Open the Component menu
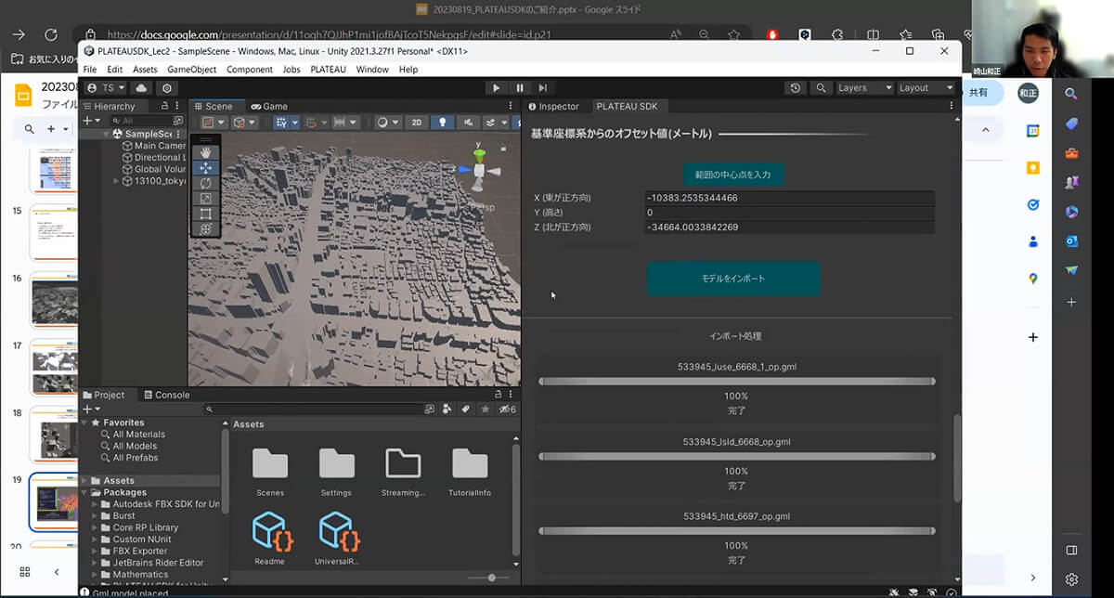The width and height of the screenshot is (1114, 598). 250,70
